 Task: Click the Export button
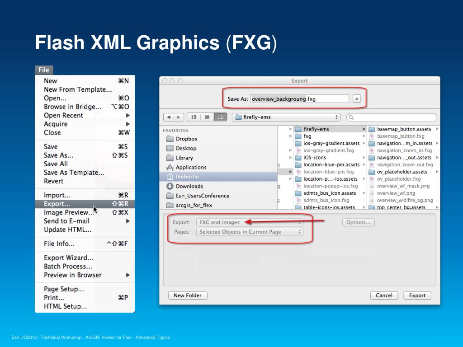click(417, 295)
